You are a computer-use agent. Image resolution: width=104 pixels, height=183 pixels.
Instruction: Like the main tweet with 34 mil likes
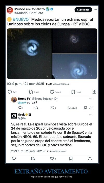click(x=52, y=92)
